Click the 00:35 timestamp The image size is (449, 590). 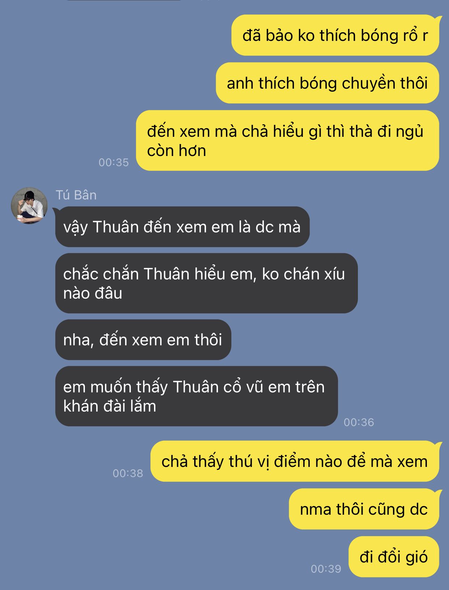pyautogui.click(x=114, y=163)
